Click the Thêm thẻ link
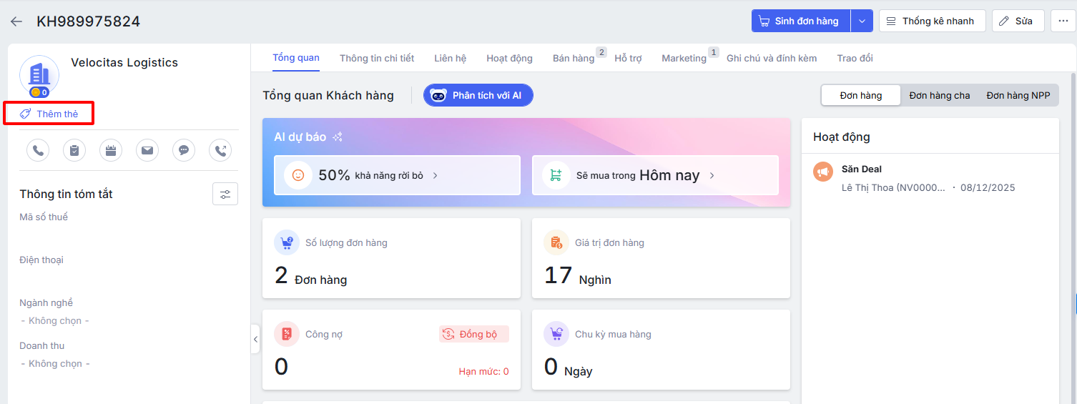Viewport: 1077px width, 404px height. tap(49, 114)
